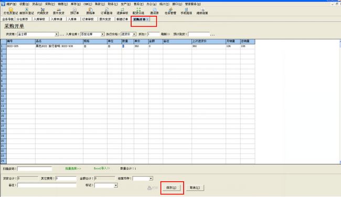Image resolution: width=341 pixels, height=197 pixels.
Task: Click the application logo icon in menu bar
Action: [3, 4]
